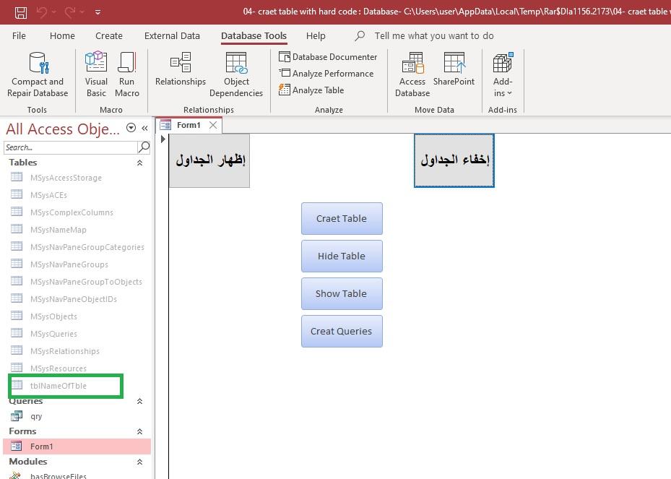
Task: Collapse the Tables group
Action: pyautogui.click(x=139, y=163)
